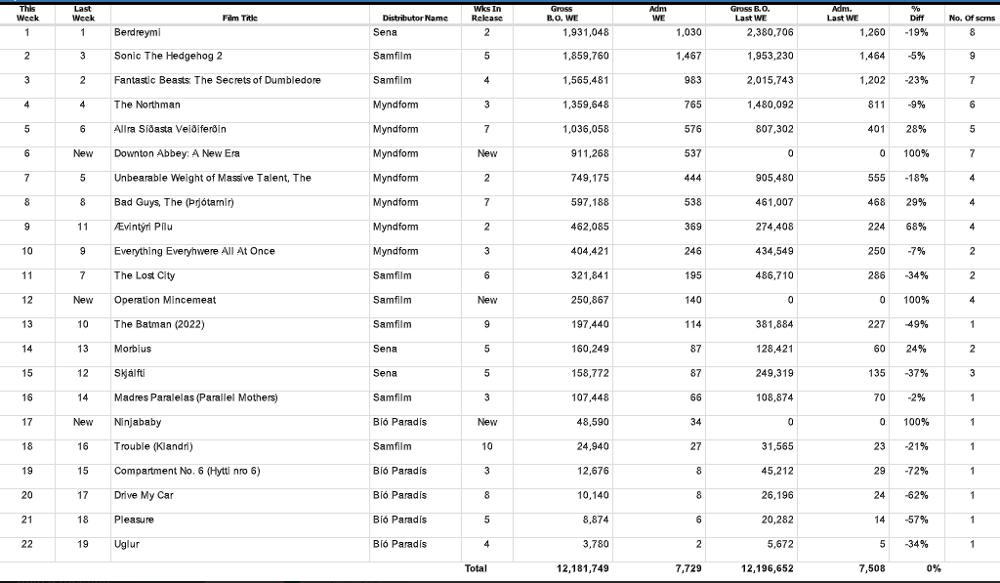Viewport: 1000px width, 583px height.
Task: Click the '% Diff' column header
Action: (x=914, y=13)
